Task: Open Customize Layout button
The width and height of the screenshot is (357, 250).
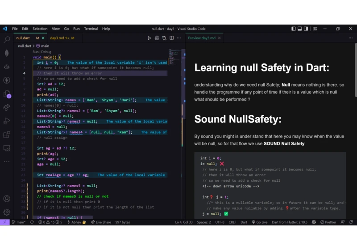Action: (315, 29)
